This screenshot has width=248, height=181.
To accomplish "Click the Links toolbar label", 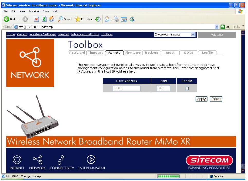I will (237, 27).
